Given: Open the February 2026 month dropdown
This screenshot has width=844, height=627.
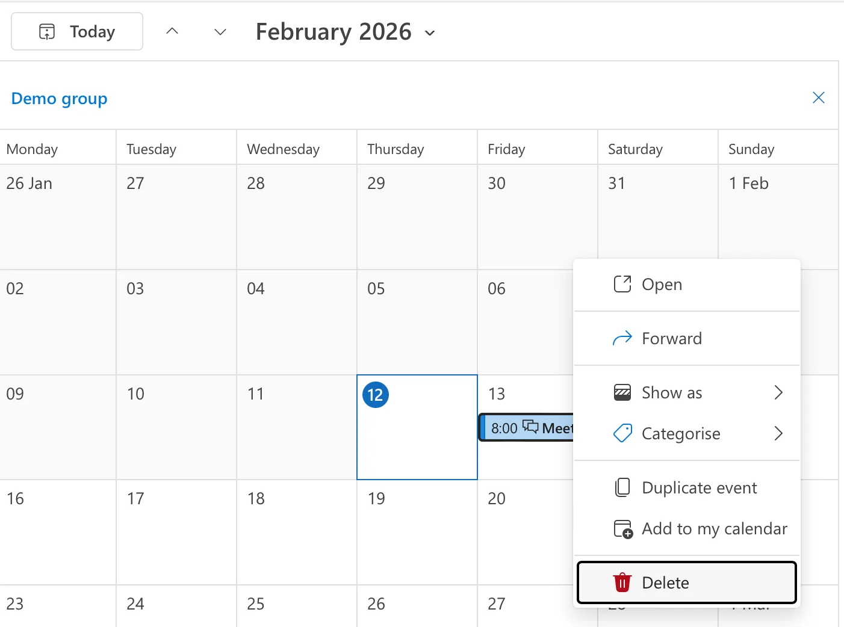Looking at the screenshot, I should (429, 33).
